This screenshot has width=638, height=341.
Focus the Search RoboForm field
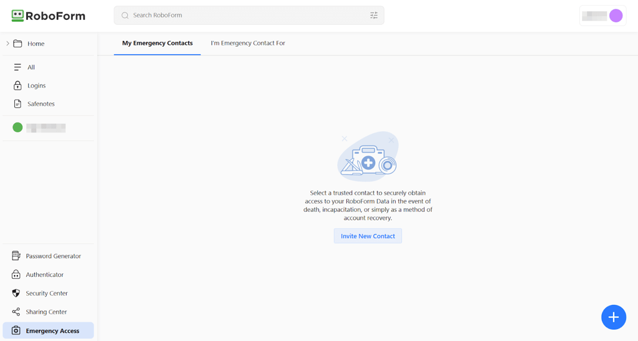[249, 16]
